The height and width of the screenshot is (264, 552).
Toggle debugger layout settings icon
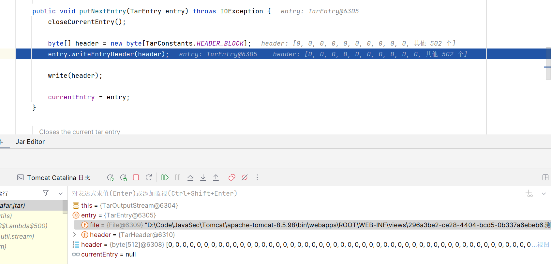545,177
